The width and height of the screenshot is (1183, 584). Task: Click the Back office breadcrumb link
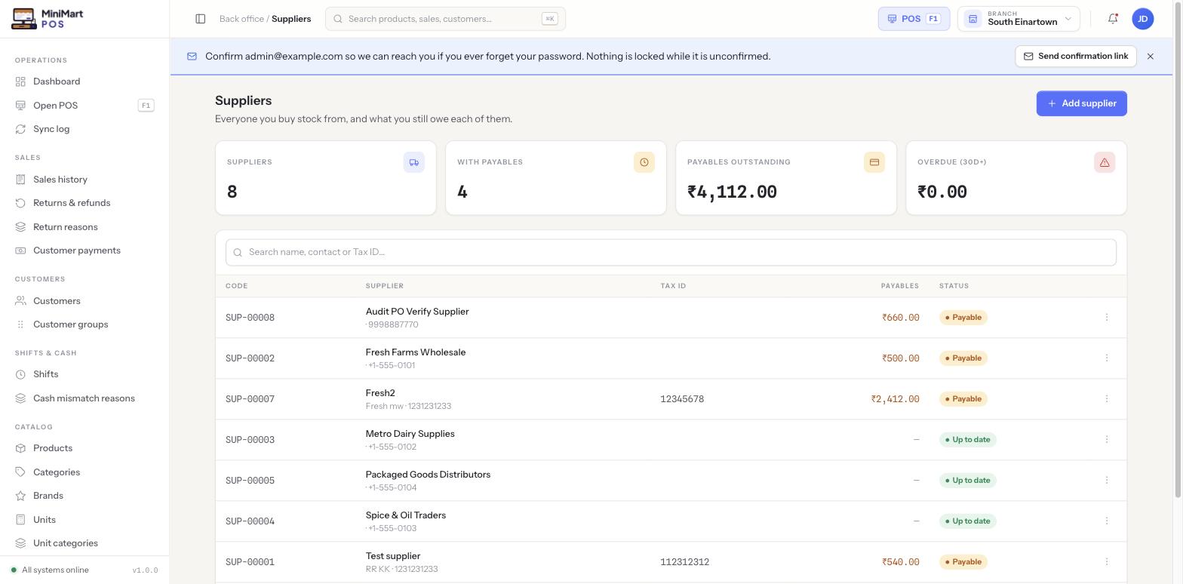click(x=241, y=19)
